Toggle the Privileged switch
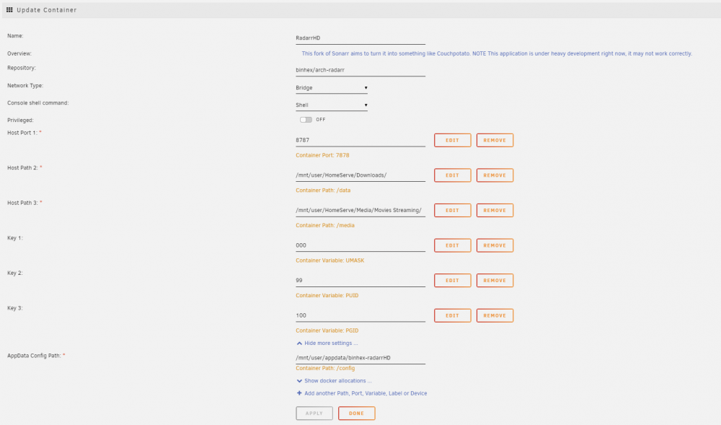This screenshot has width=721, height=425. pyautogui.click(x=306, y=120)
